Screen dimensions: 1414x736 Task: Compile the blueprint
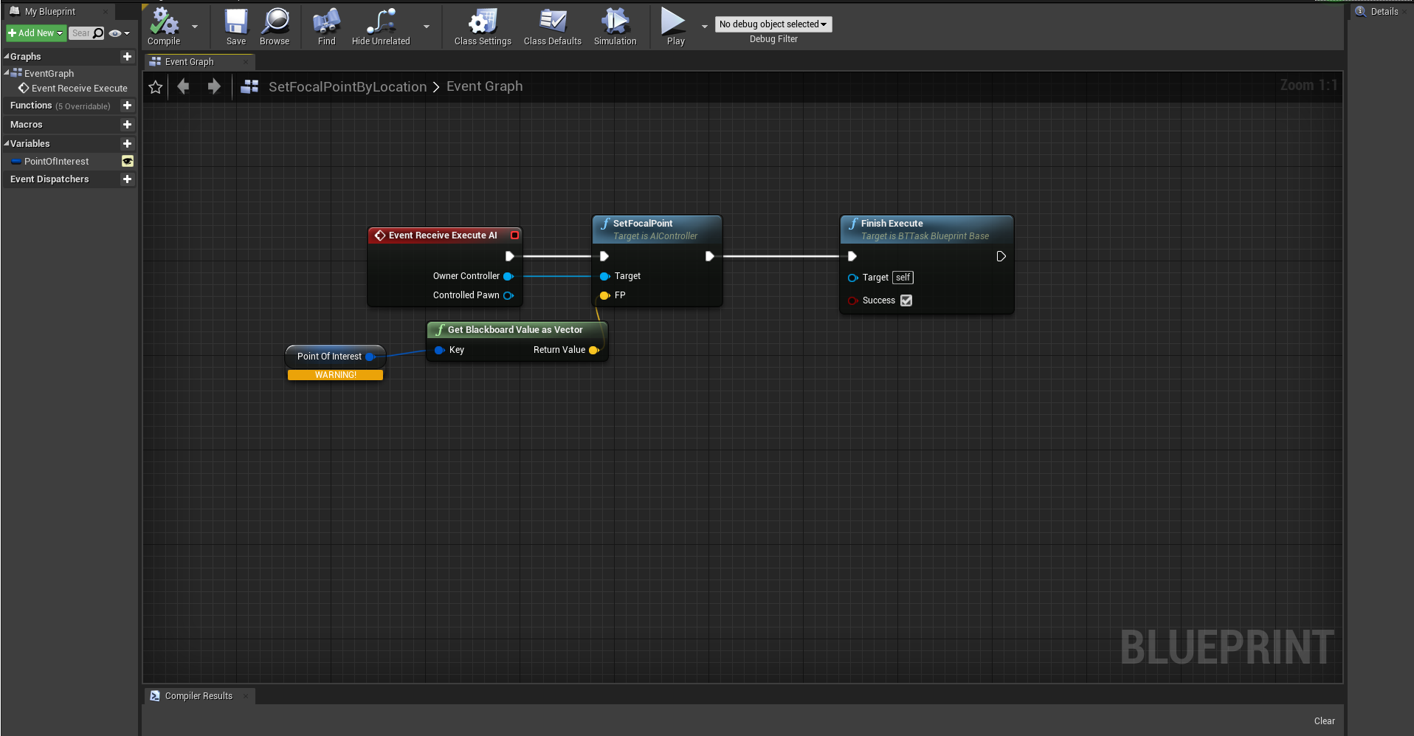pos(164,27)
